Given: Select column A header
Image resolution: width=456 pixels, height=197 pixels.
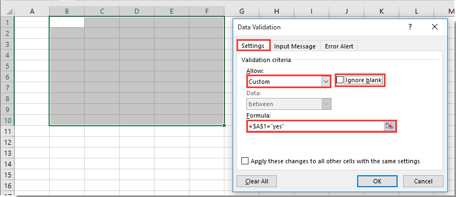Looking at the screenshot, I should click(32, 11).
